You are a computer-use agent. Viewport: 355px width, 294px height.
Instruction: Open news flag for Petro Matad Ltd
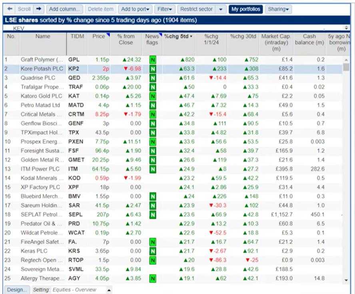[153, 105]
